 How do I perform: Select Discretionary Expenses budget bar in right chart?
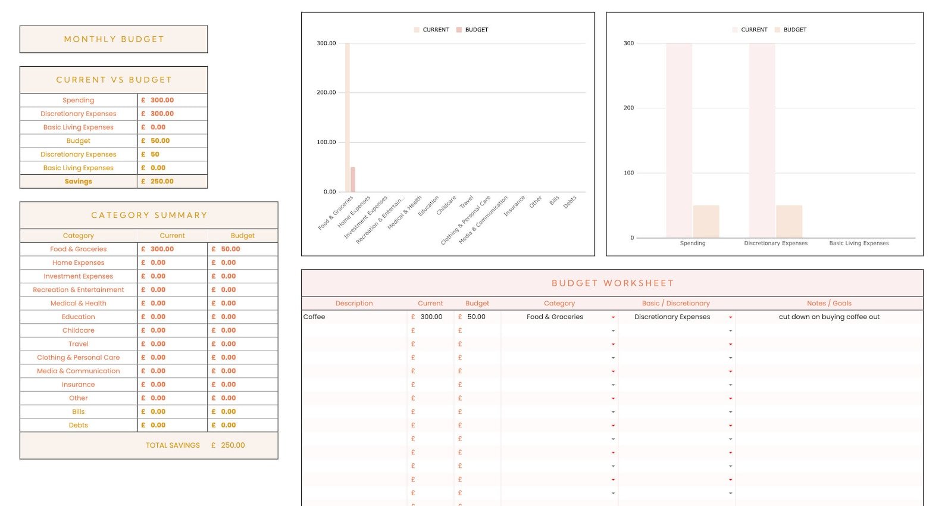coord(789,221)
